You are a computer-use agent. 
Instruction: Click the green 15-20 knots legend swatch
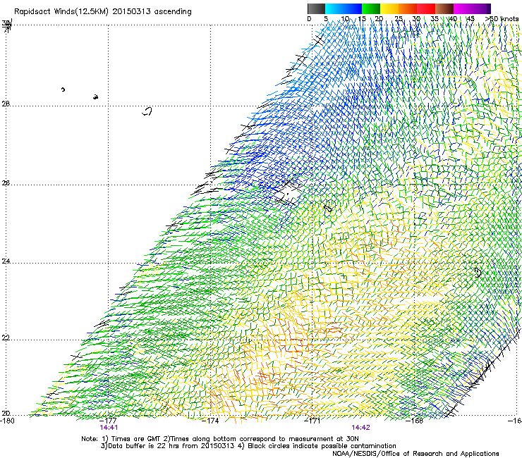371,8
